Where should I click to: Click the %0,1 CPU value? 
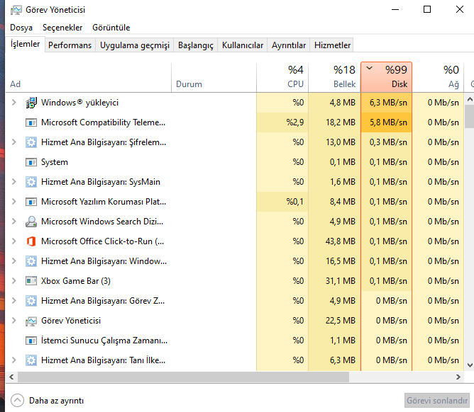coord(295,202)
